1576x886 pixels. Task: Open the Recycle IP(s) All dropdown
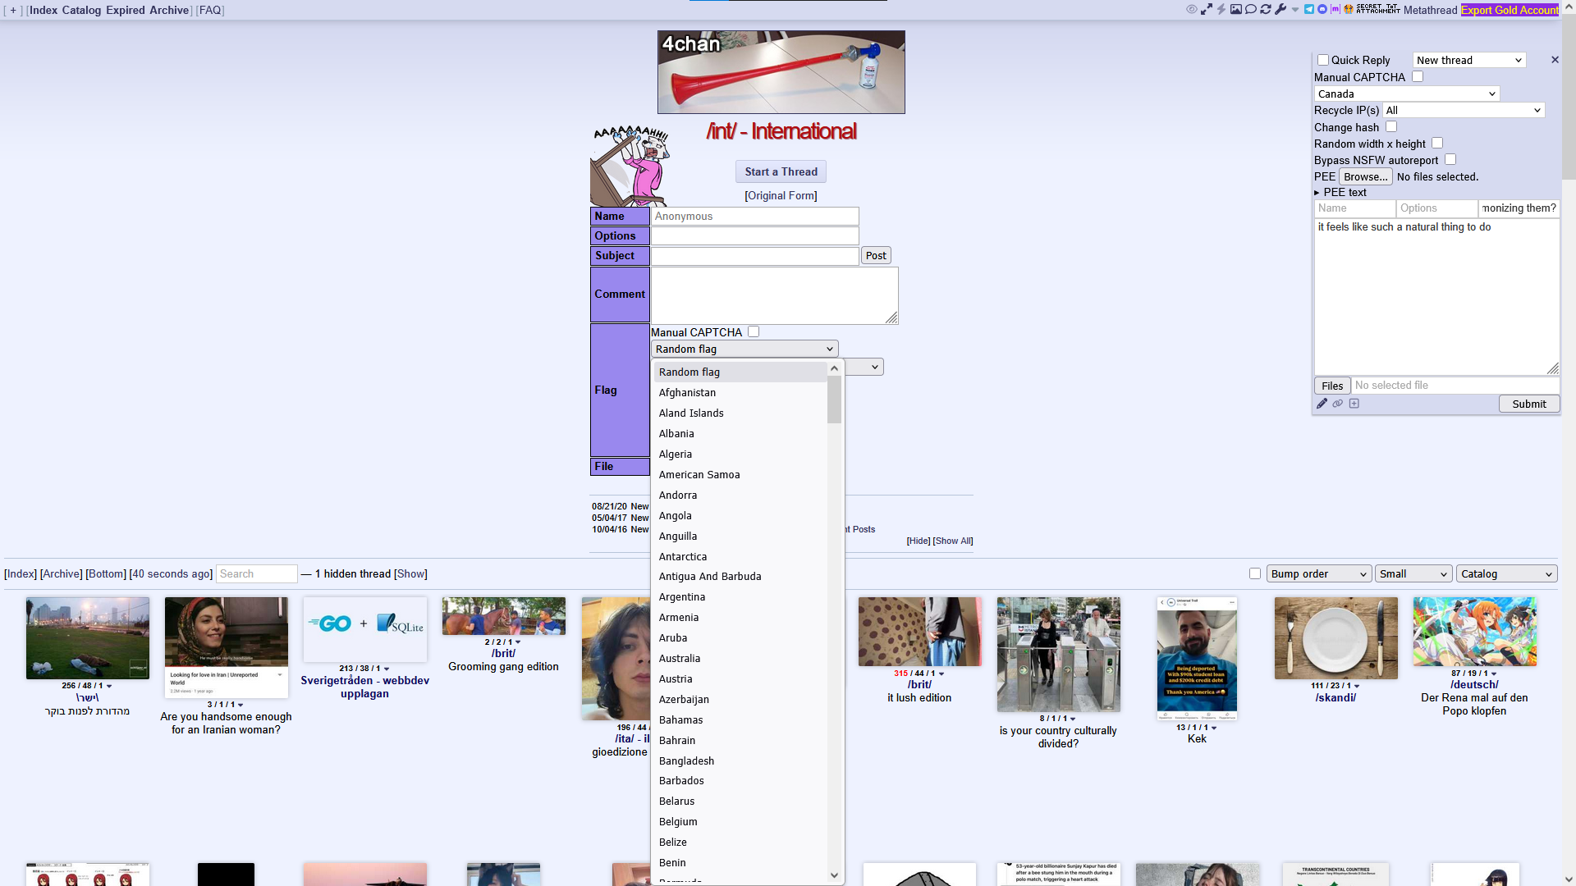tap(1464, 110)
